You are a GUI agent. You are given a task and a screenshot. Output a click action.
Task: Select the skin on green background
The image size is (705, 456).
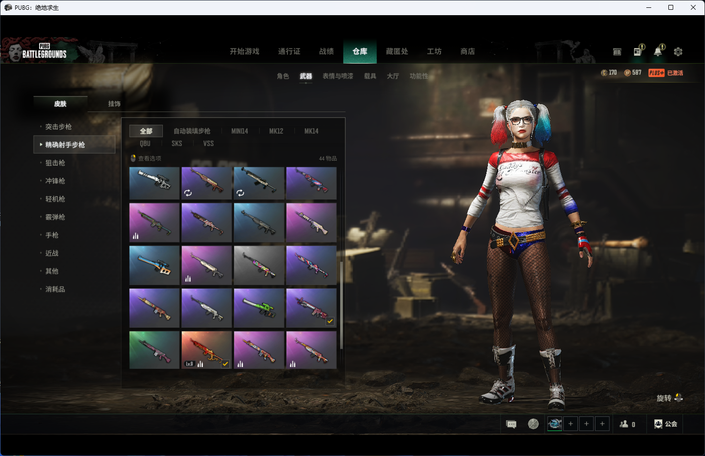click(x=154, y=350)
